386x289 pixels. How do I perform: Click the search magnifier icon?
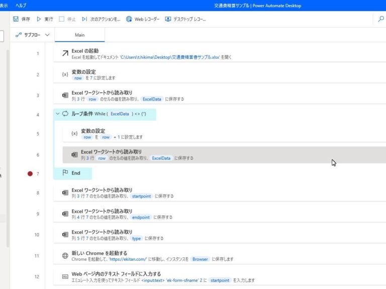tap(381, 19)
